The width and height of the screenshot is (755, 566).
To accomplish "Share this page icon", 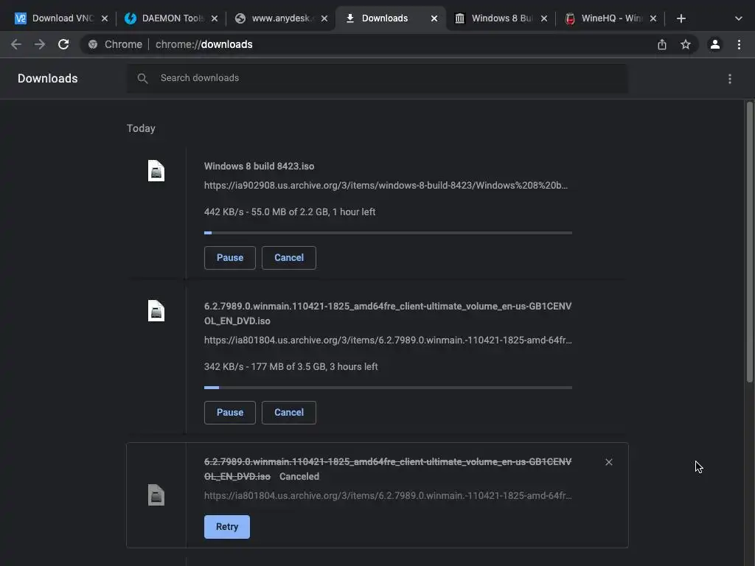I will coord(662,44).
